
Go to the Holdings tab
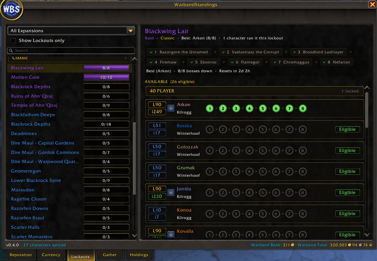pos(139,255)
